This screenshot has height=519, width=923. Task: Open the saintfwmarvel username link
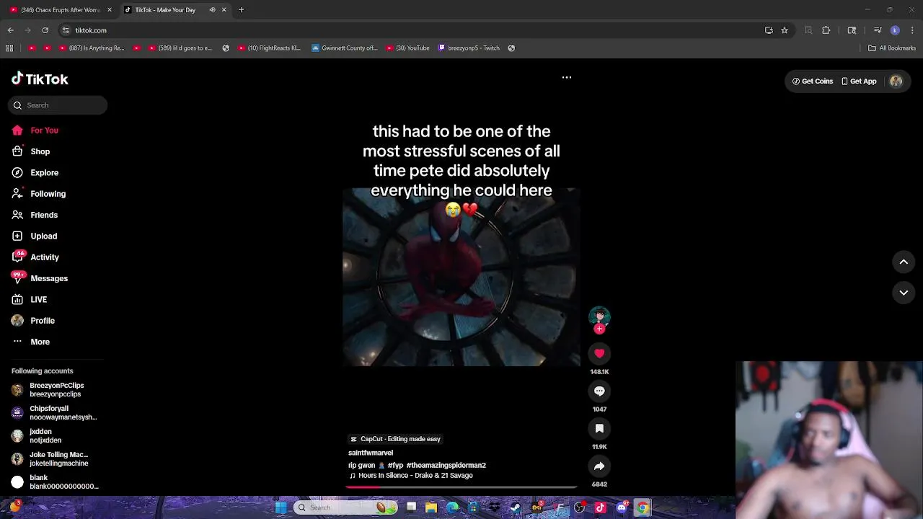coord(371,453)
